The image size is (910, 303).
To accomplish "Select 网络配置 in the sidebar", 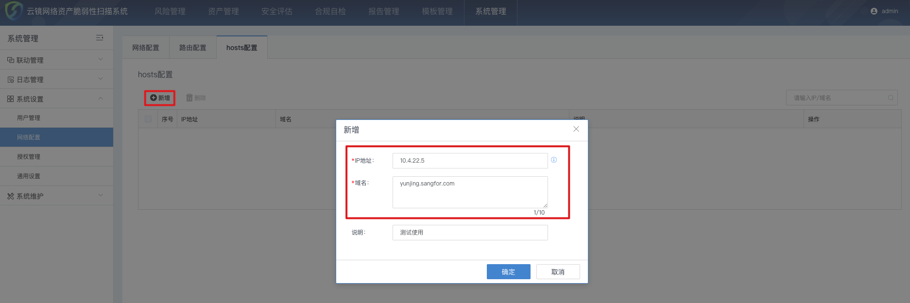I will point(56,137).
